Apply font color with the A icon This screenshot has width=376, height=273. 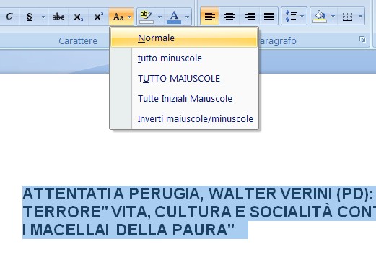pos(174,17)
